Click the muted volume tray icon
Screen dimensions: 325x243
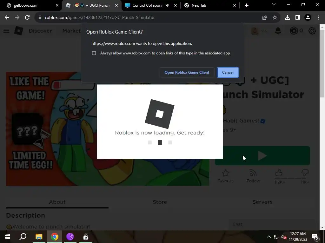point(284,237)
